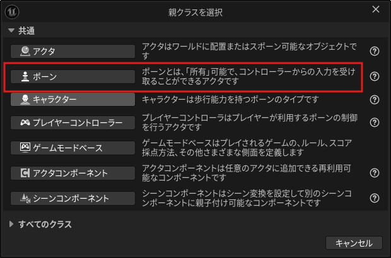Open help icon for アクタコンポーネント row

[x=375, y=173]
